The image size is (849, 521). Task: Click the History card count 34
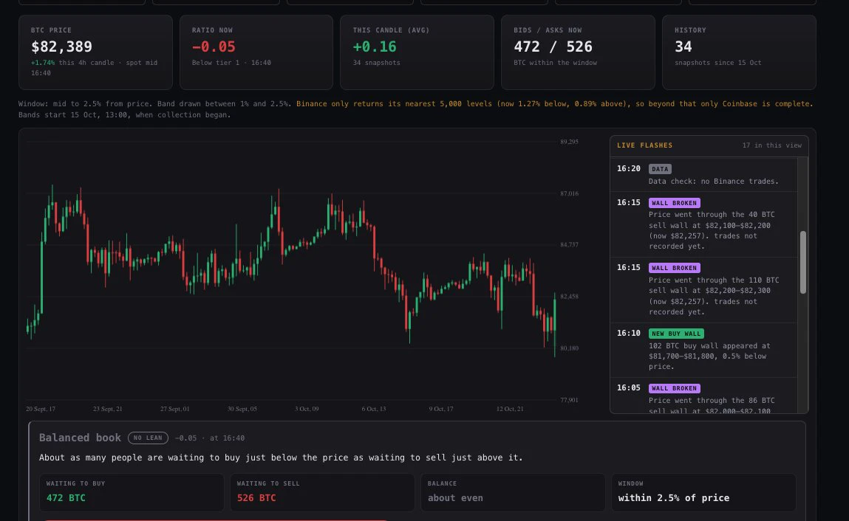click(683, 47)
